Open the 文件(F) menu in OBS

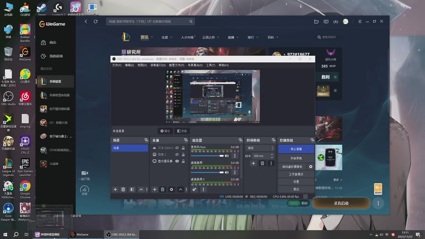tap(117, 65)
